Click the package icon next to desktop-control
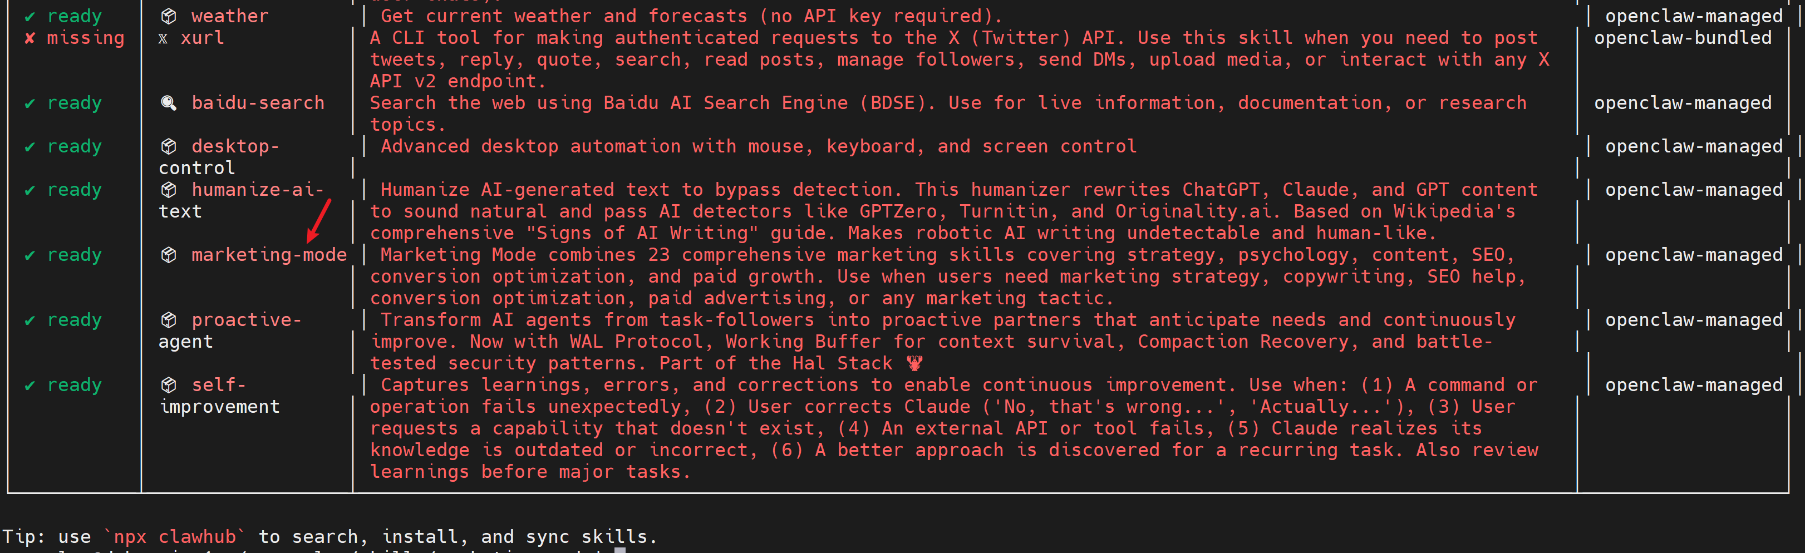This screenshot has height=553, width=1805. click(x=168, y=146)
